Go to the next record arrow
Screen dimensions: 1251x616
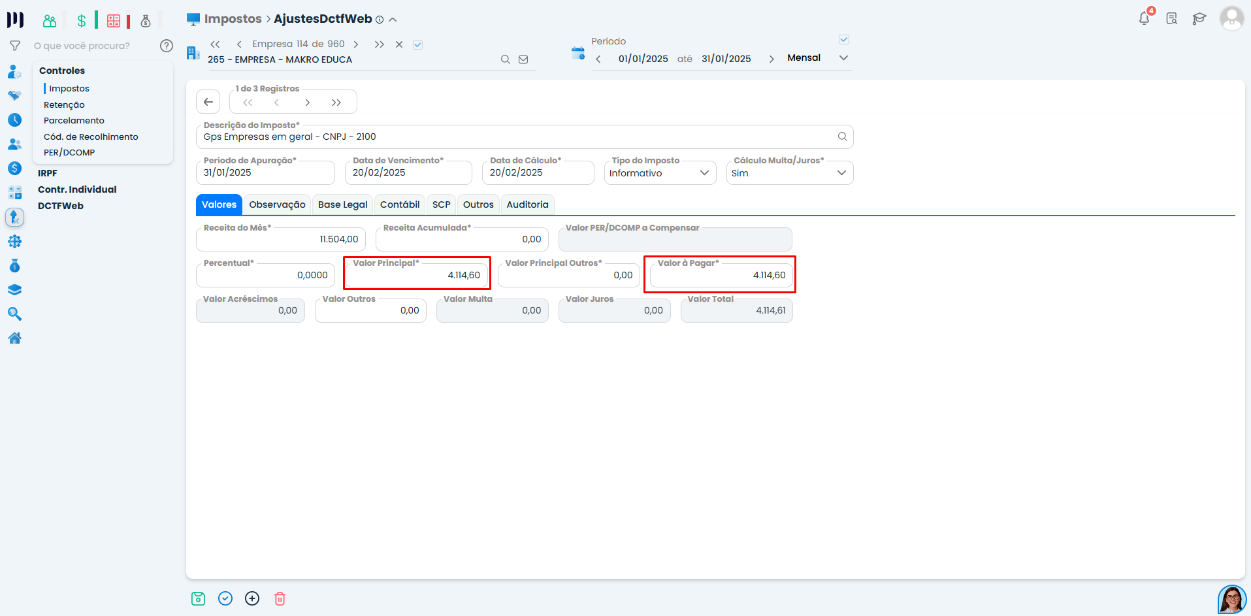[x=307, y=103]
